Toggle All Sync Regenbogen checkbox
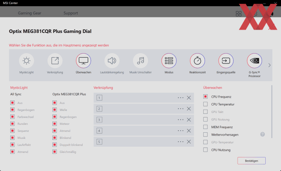281x171 pixels. pos(12,110)
